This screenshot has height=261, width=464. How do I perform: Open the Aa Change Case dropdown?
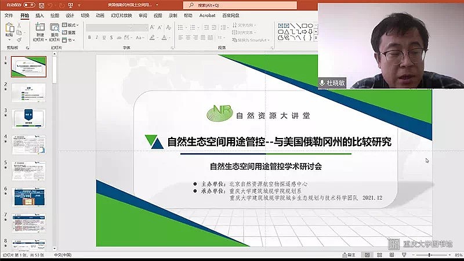click(x=140, y=38)
